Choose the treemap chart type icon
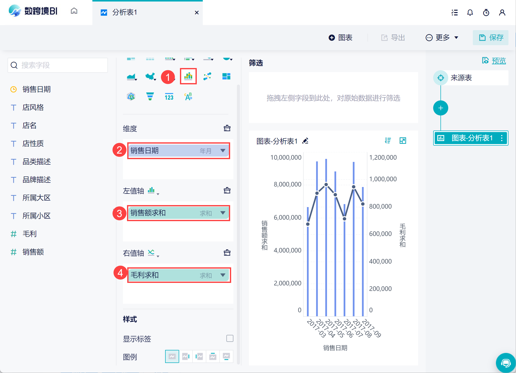This screenshot has width=516, height=373. point(226,76)
